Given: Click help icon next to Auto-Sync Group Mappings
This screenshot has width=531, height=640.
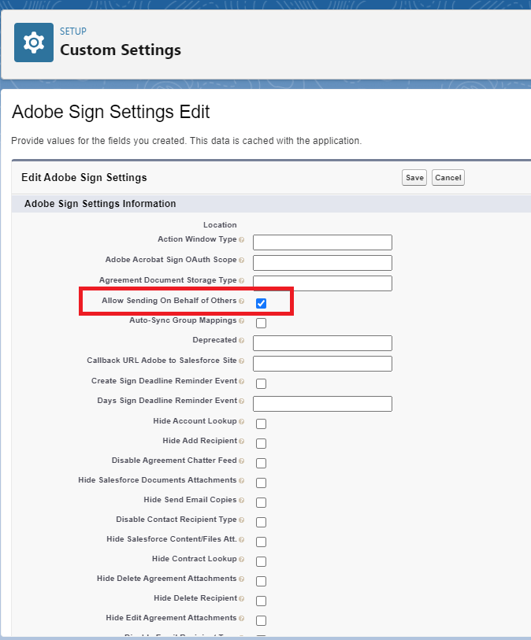Looking at the screenshot, I should pos(241,321).
